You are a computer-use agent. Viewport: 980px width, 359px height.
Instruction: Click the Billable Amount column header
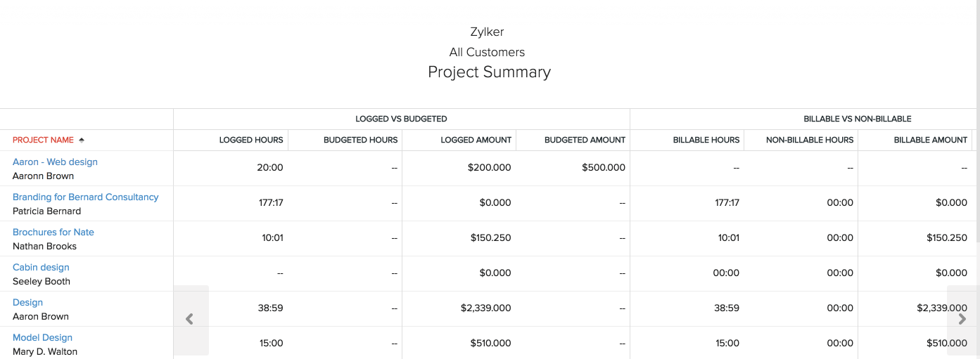pyautogui.click(x=930, y=140)
